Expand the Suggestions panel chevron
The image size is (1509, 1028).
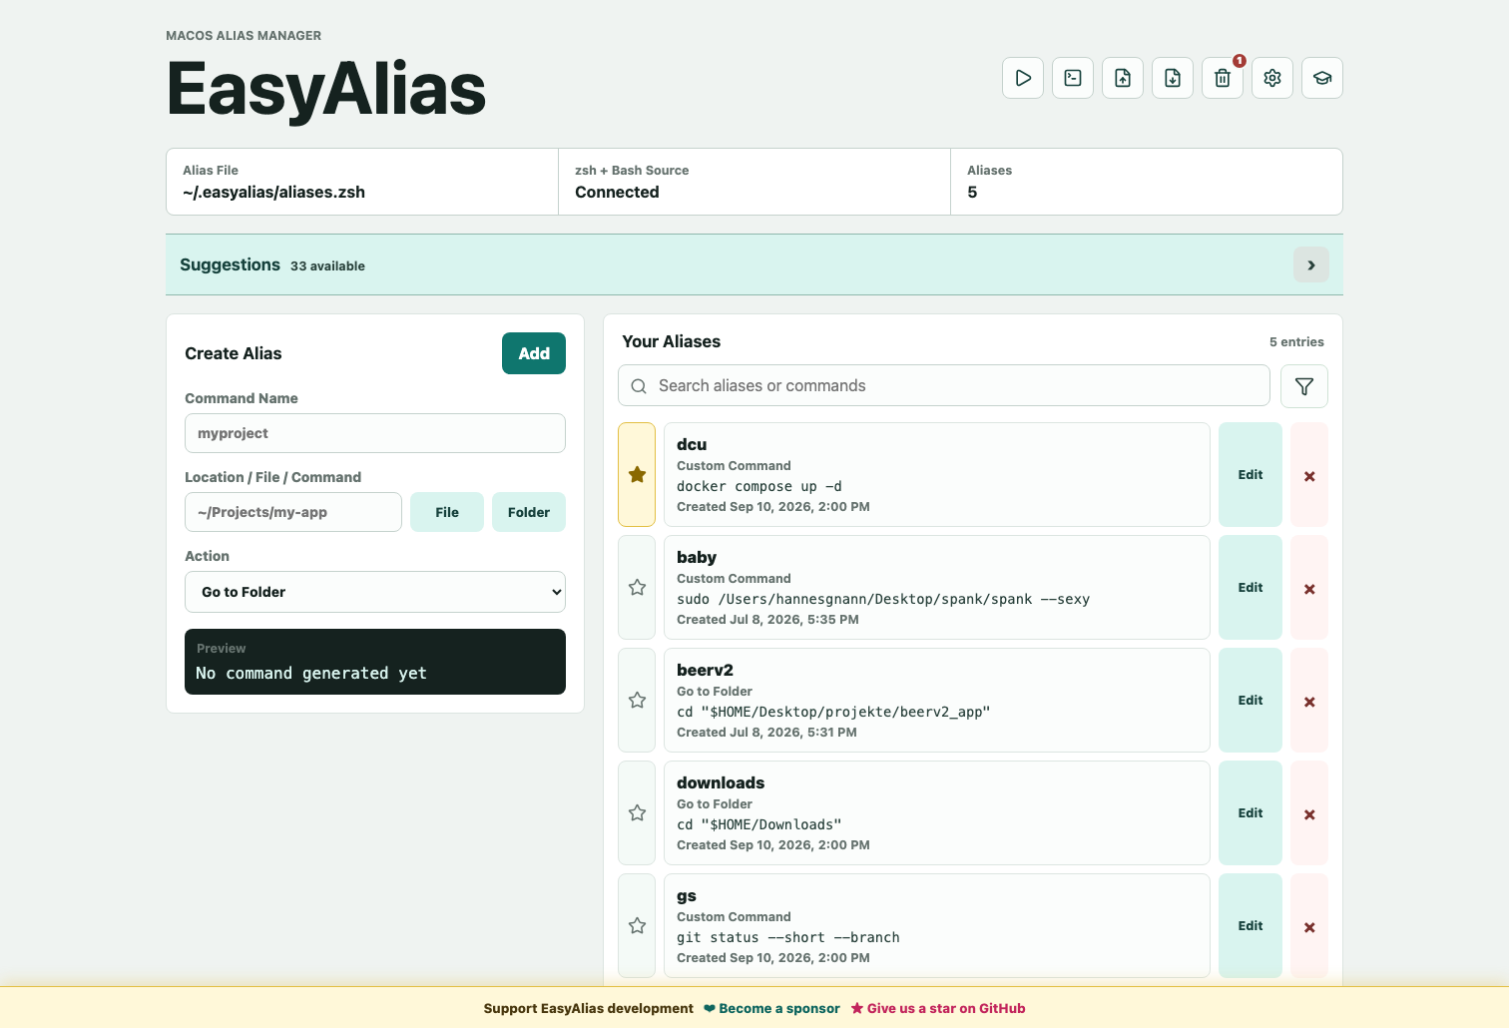coord(1311,264)
